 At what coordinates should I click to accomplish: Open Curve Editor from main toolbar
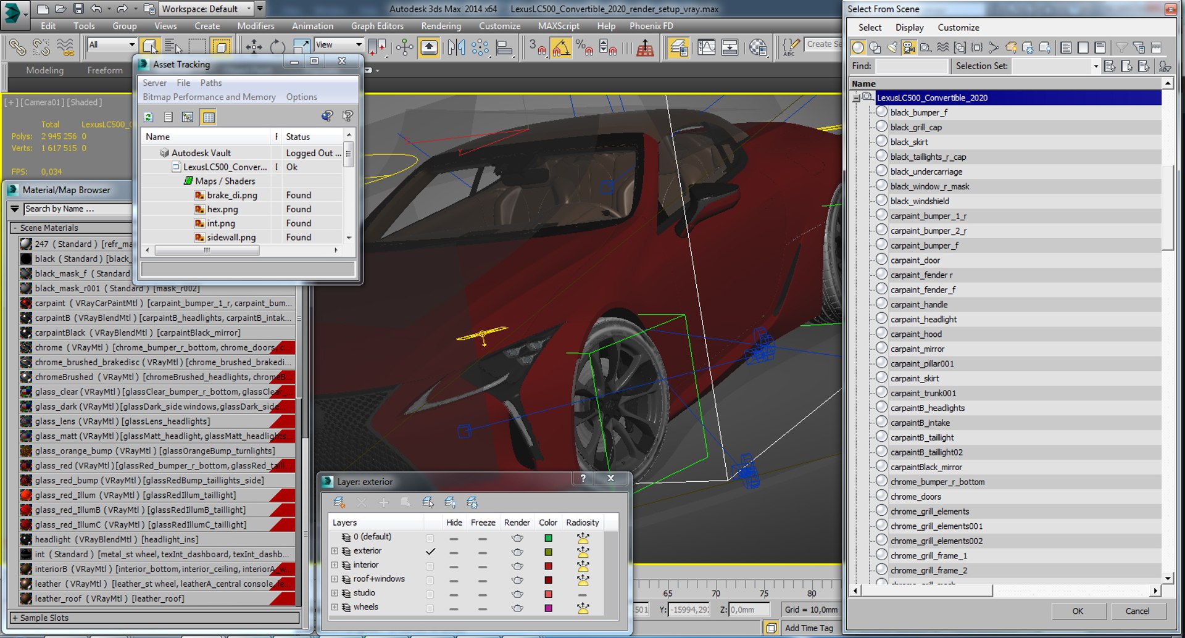[x=706, y=47]
